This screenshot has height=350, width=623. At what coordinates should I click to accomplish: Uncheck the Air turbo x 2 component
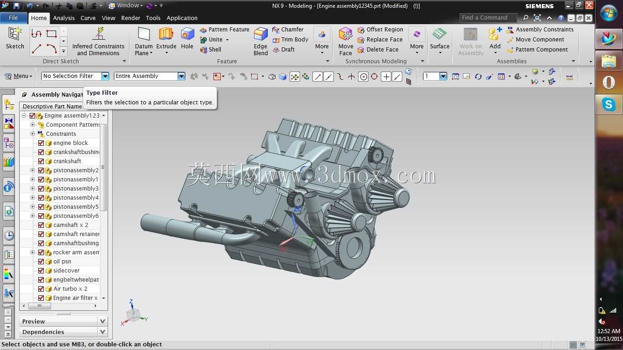click(41, 289)
